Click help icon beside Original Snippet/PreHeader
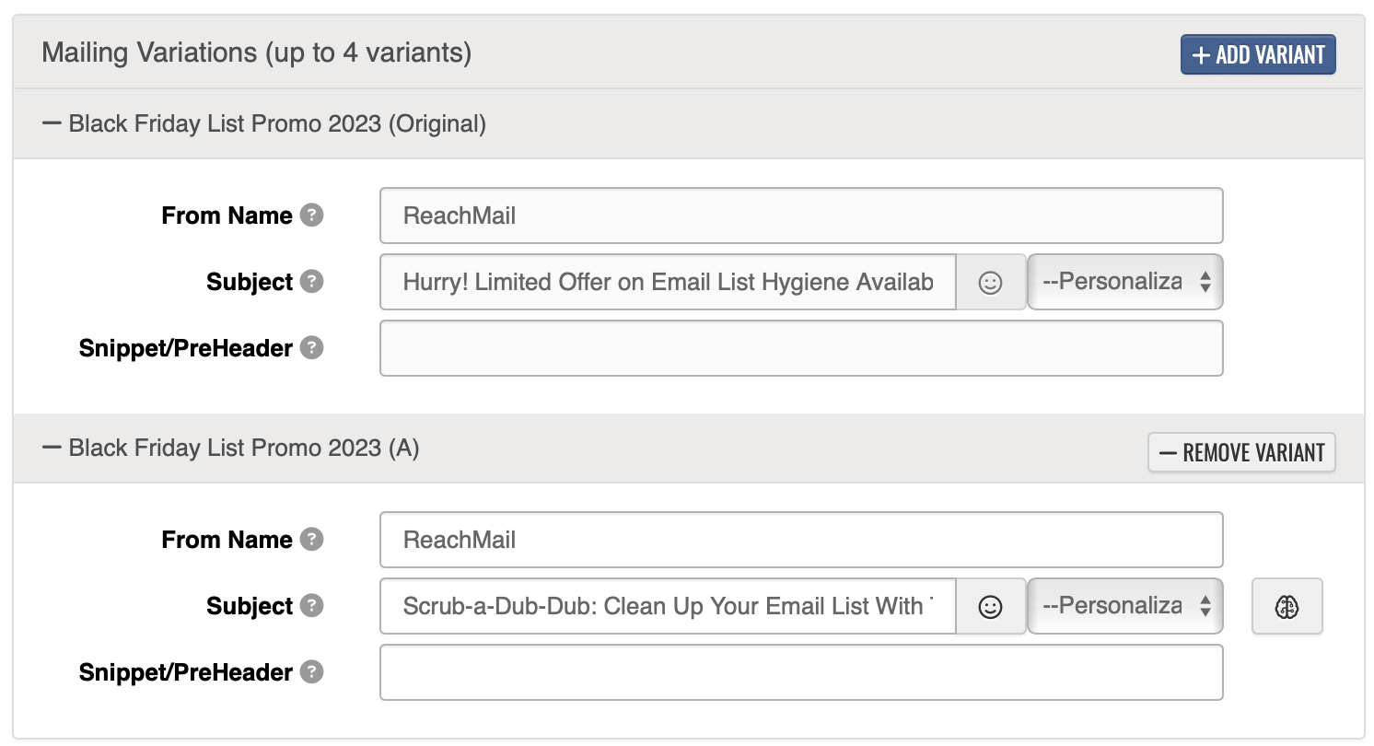 [313, 348]
